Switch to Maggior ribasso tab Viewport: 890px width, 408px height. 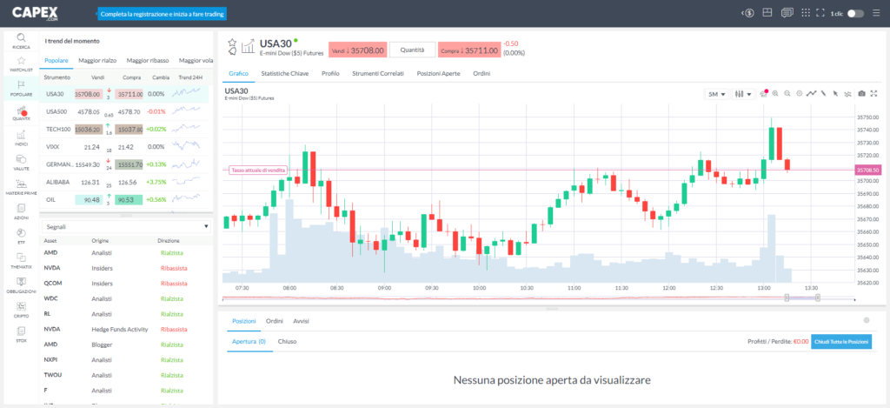(147, 60)
